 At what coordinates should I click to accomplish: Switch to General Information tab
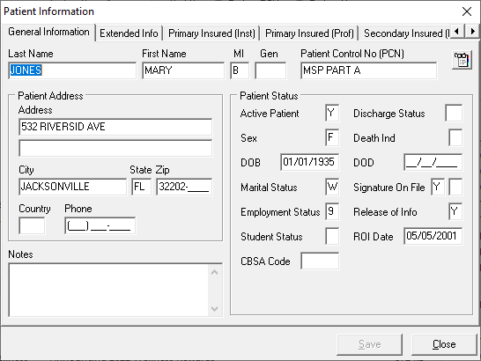[x=48, y=32]
